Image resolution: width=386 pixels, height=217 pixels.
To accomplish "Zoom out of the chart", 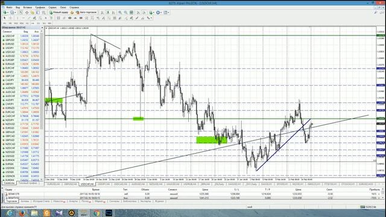I will pyautogui.click(x=125, y=12).
